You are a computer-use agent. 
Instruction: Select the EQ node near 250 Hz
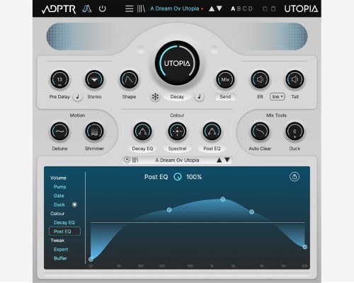tap(169, 209)
